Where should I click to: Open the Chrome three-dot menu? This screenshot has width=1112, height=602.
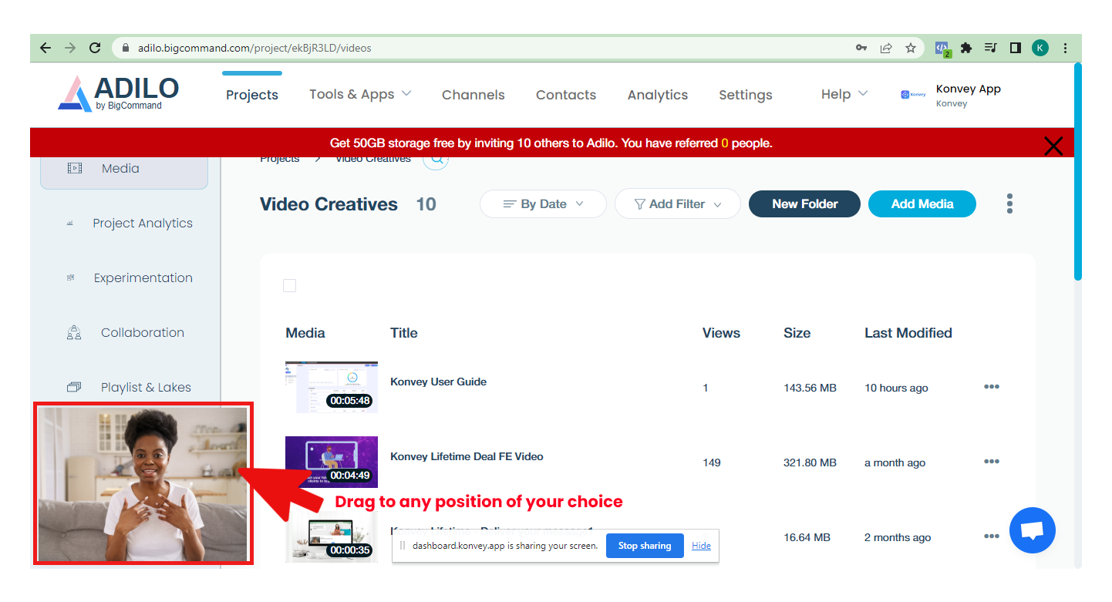[x=1065, y=48]
